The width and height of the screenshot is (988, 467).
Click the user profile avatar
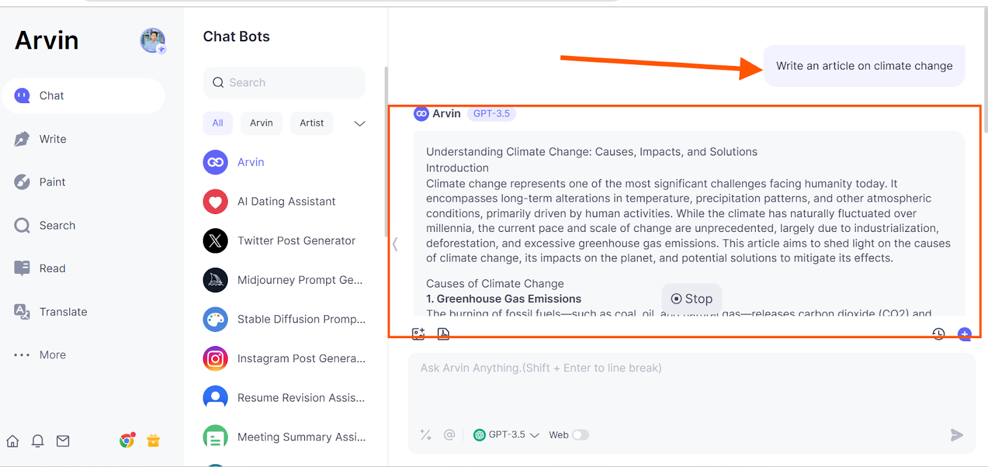click(x=153, y=41)
